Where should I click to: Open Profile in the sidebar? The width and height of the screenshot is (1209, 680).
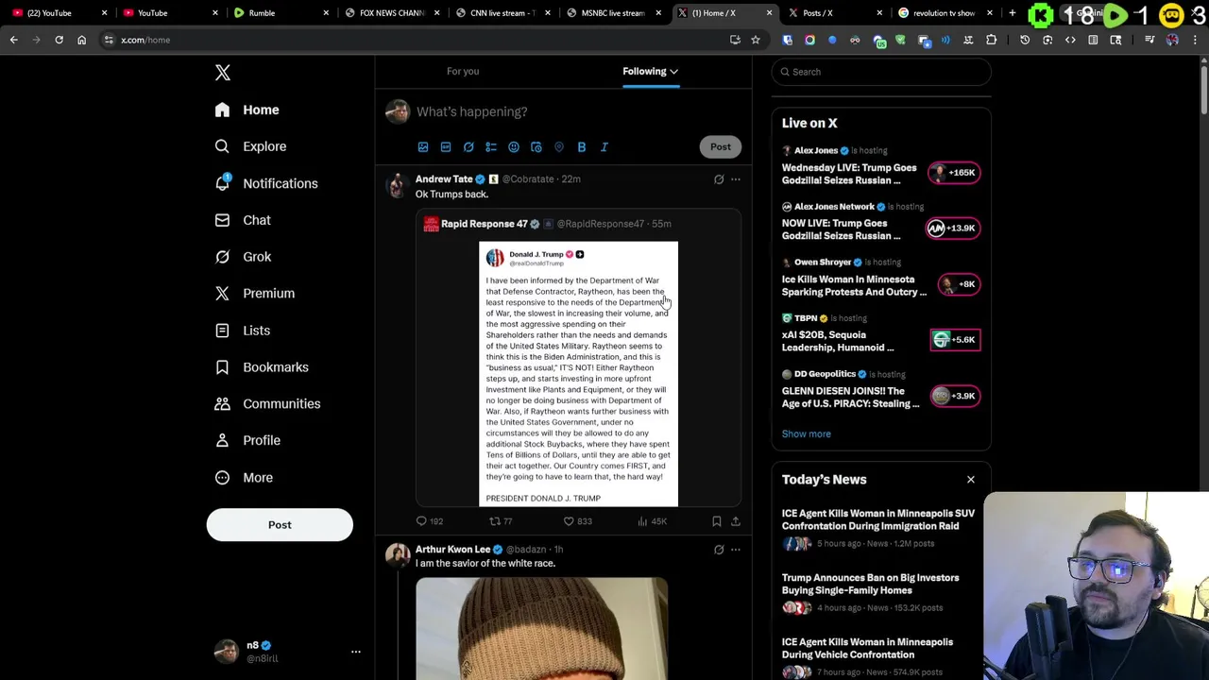click(247, 441)
